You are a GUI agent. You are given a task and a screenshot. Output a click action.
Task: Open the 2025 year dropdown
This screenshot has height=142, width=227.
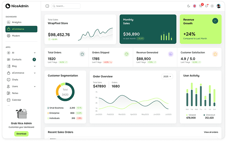tap(167, 77)
